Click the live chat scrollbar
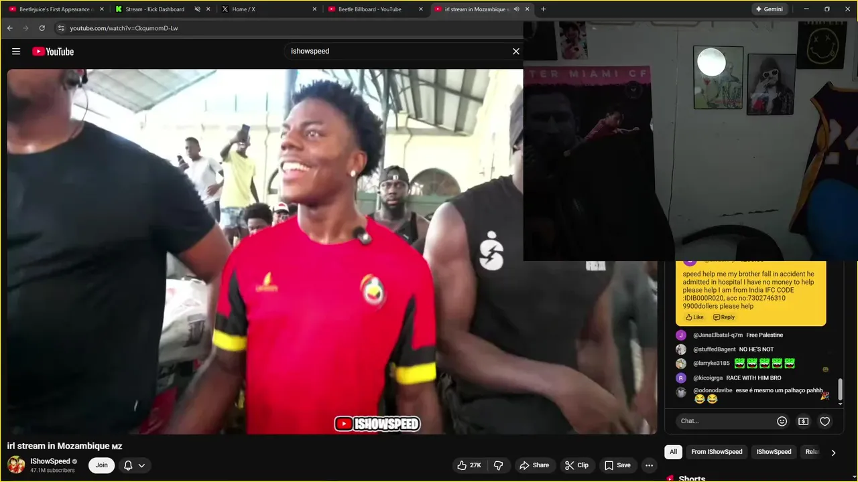This screenshot has height=482, width=858. [841, 388]
